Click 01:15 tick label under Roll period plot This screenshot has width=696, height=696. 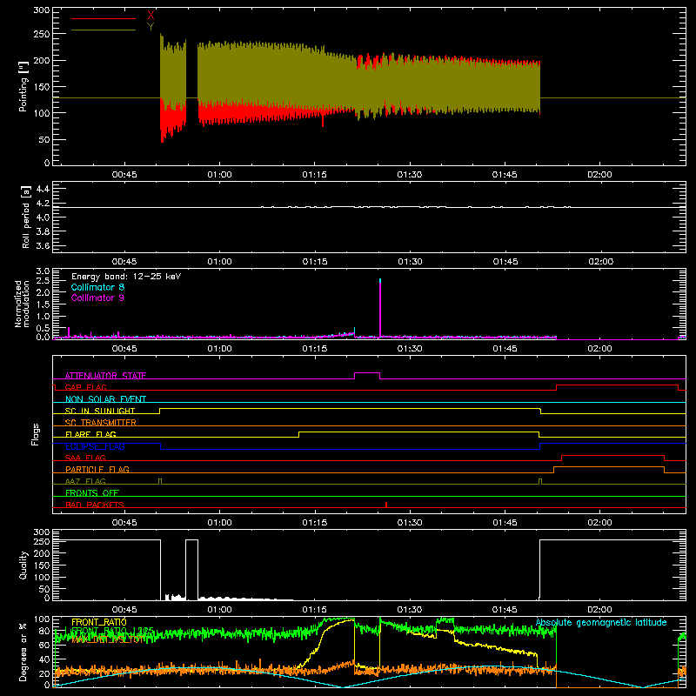315,262
